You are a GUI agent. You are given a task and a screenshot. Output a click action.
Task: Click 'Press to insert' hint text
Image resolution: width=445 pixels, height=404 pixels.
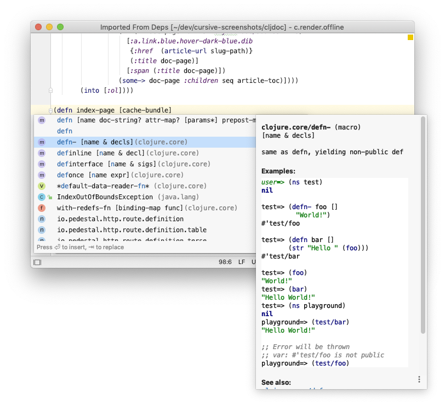click(x=81, y=248)
